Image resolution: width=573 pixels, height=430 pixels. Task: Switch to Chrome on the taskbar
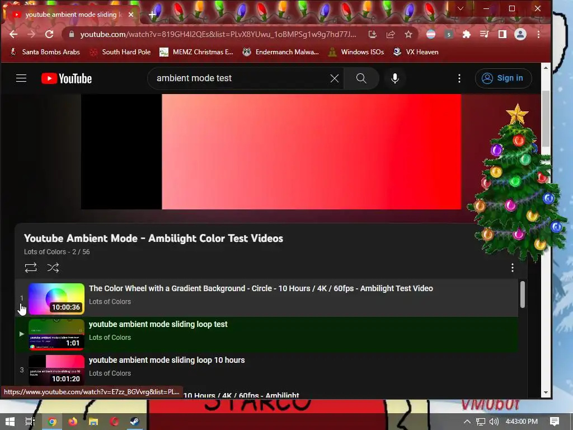click(x=52, y=422)
